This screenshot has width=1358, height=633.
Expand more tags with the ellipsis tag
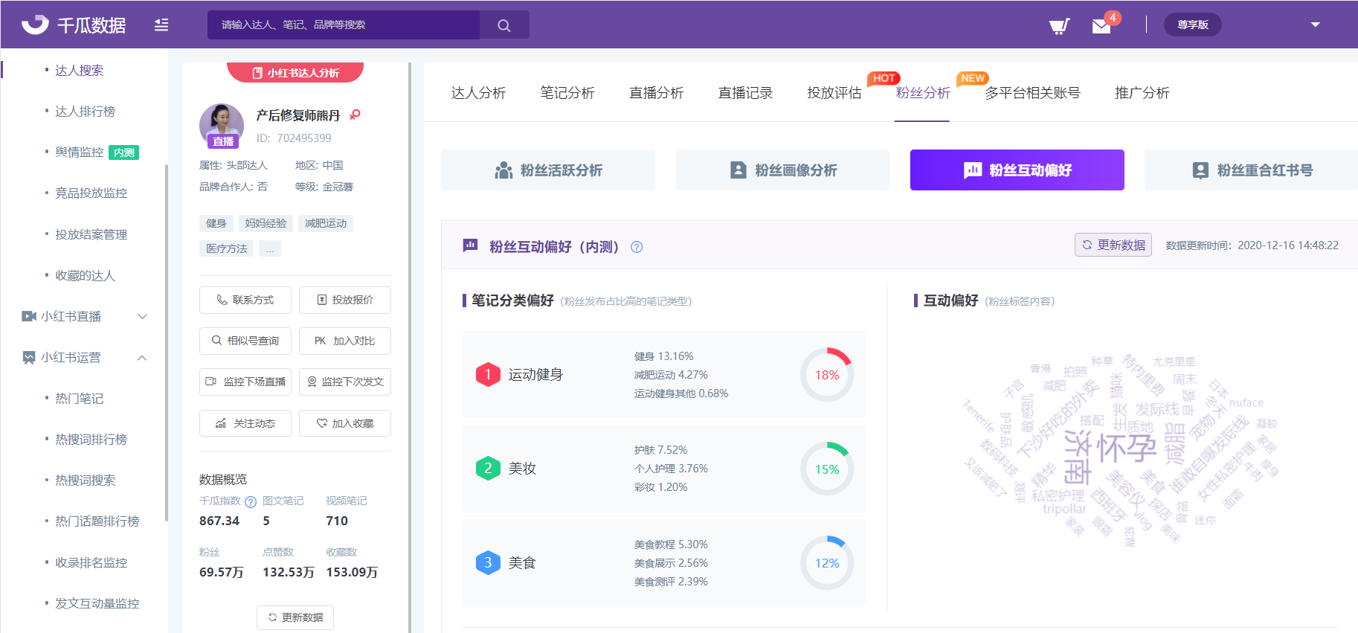tap(269, 248)
